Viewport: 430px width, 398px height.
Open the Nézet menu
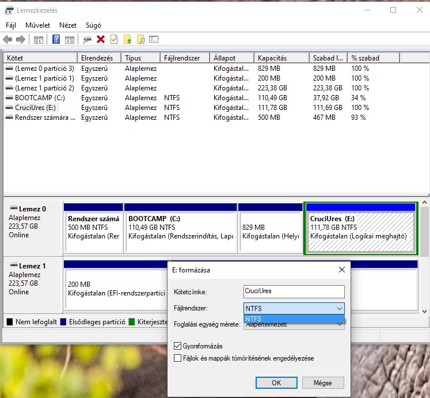pos(68,25)
